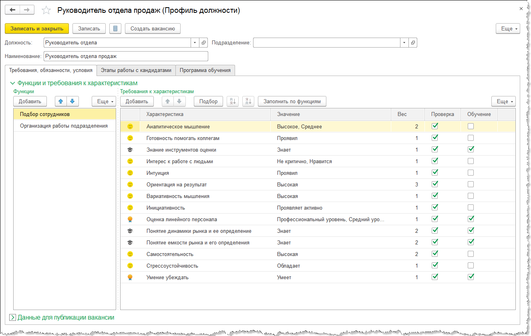
Task: Open the report icon next to Записать
Action: [115, 28]
